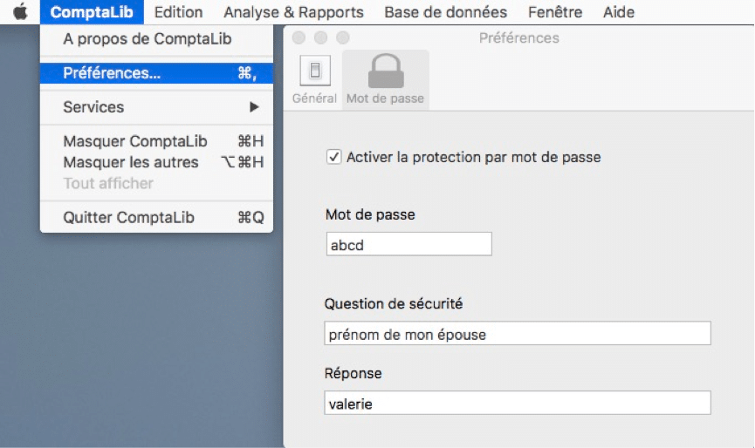The image size is (755, 448).
Task: Open the Fenêtre menu
Action: (555, 12)
